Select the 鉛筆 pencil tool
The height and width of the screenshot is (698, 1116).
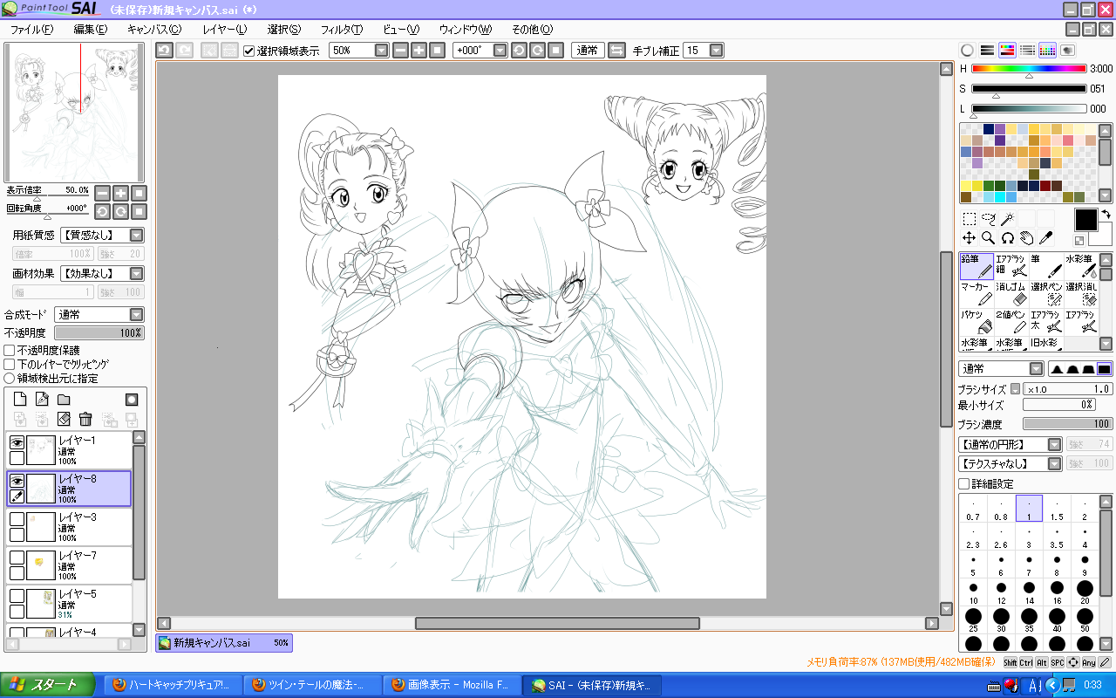[976, 266]
